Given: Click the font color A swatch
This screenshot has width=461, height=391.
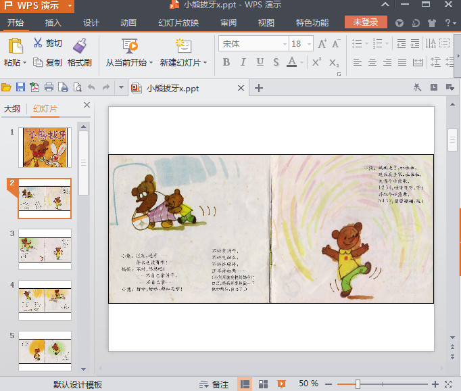Looking at the screenshot, I should point(291,62).
